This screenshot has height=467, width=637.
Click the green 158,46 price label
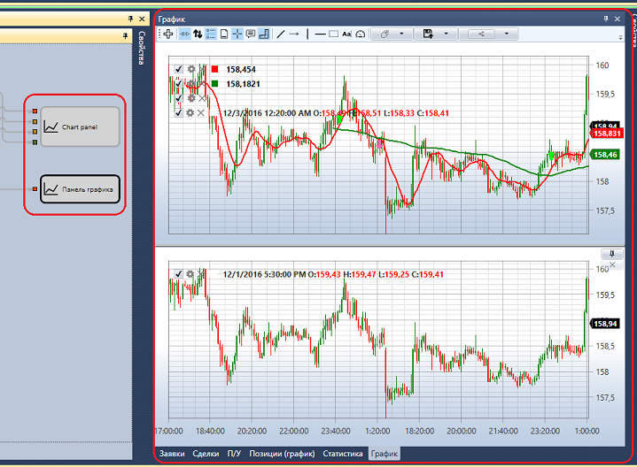605,155
